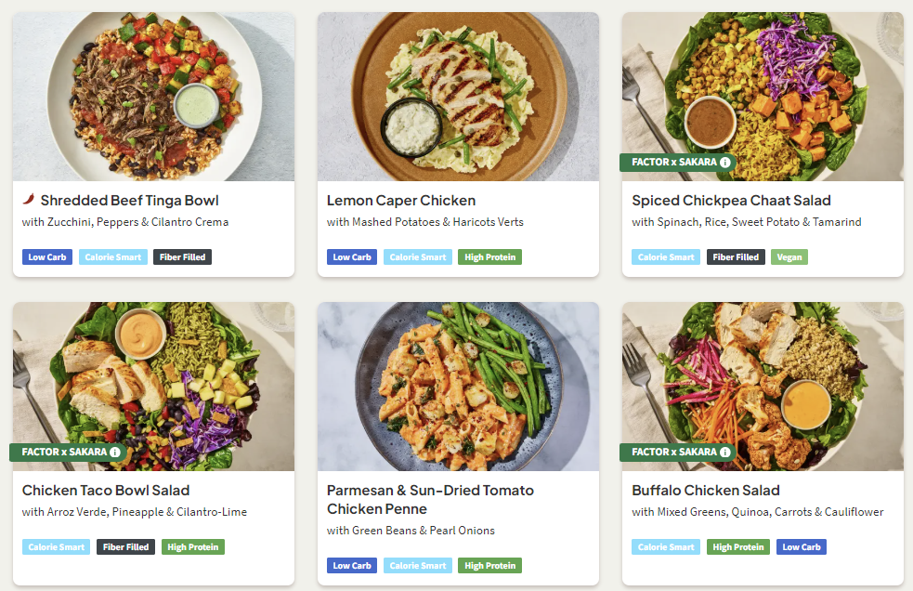The width and height of the screenshot is (913, 591).
Task: Click the Buffalo Chicken Salad title
Action: [x=705, y=490]
